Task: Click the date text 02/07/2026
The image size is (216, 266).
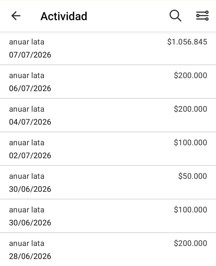Action: pos(30,156)
